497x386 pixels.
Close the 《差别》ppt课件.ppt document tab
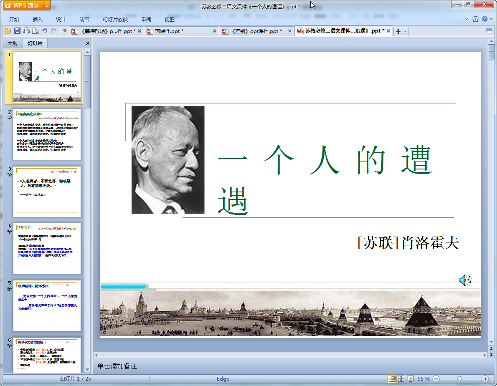click(290, 31)
